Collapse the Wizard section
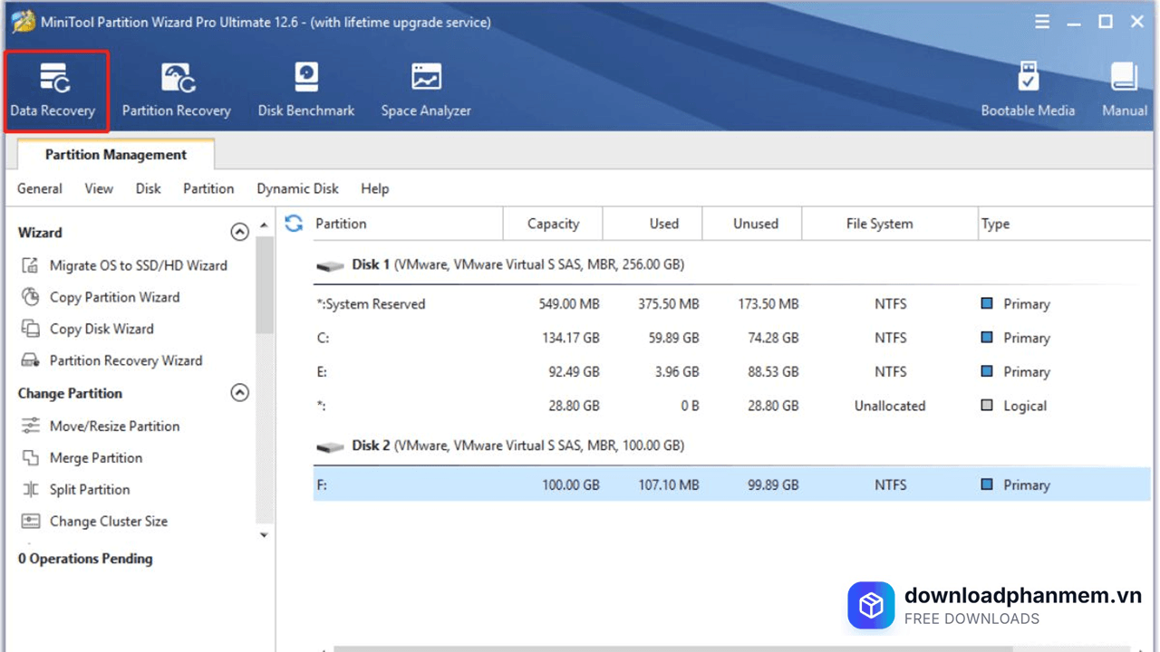The height and width of the screenshot is (652, 1160). click(239, 233)
